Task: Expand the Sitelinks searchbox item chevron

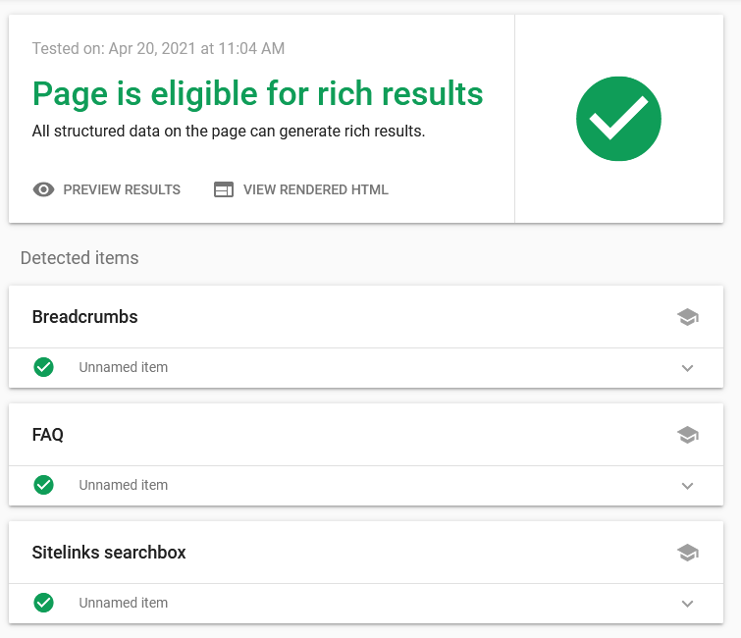Action: (688, 604)
